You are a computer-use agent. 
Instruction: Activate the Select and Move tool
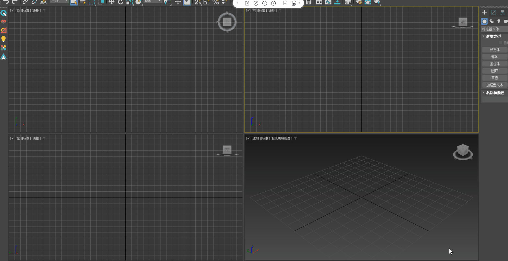click(x=111, y=2)
